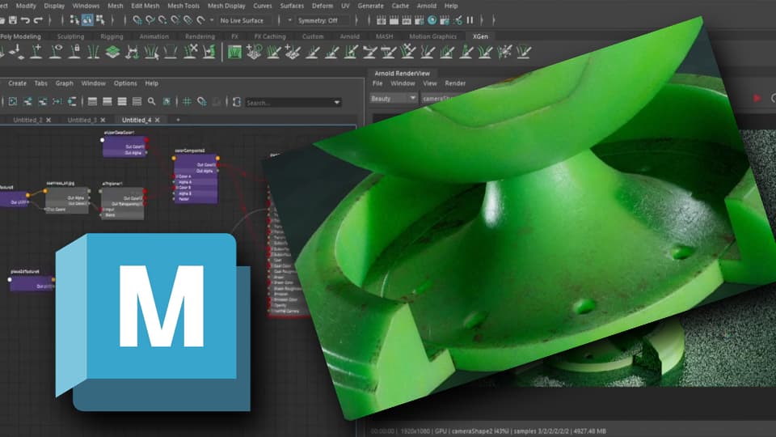Open the Render menu in Arnold RenderView

point(455,83)
